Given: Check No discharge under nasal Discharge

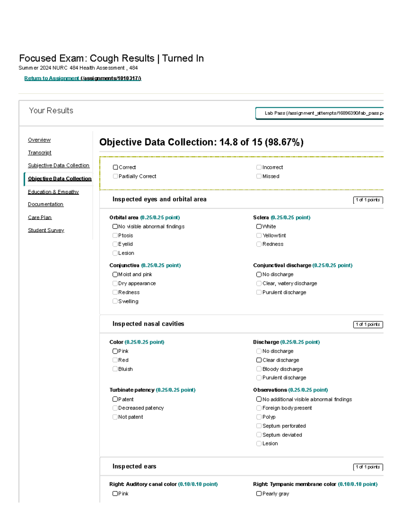Looking at the screenshot, I should [x=259, y=351].
